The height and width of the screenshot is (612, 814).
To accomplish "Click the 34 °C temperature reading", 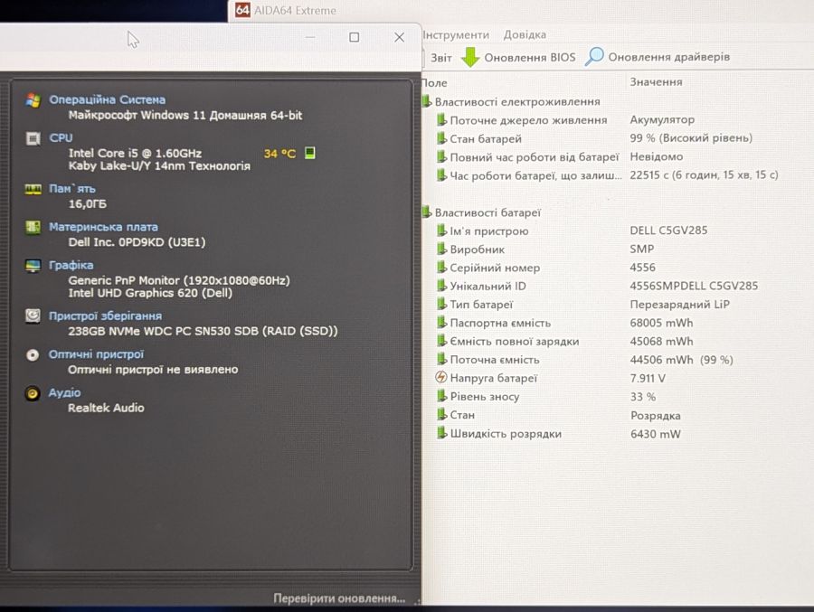I will (x=279, y=153).
